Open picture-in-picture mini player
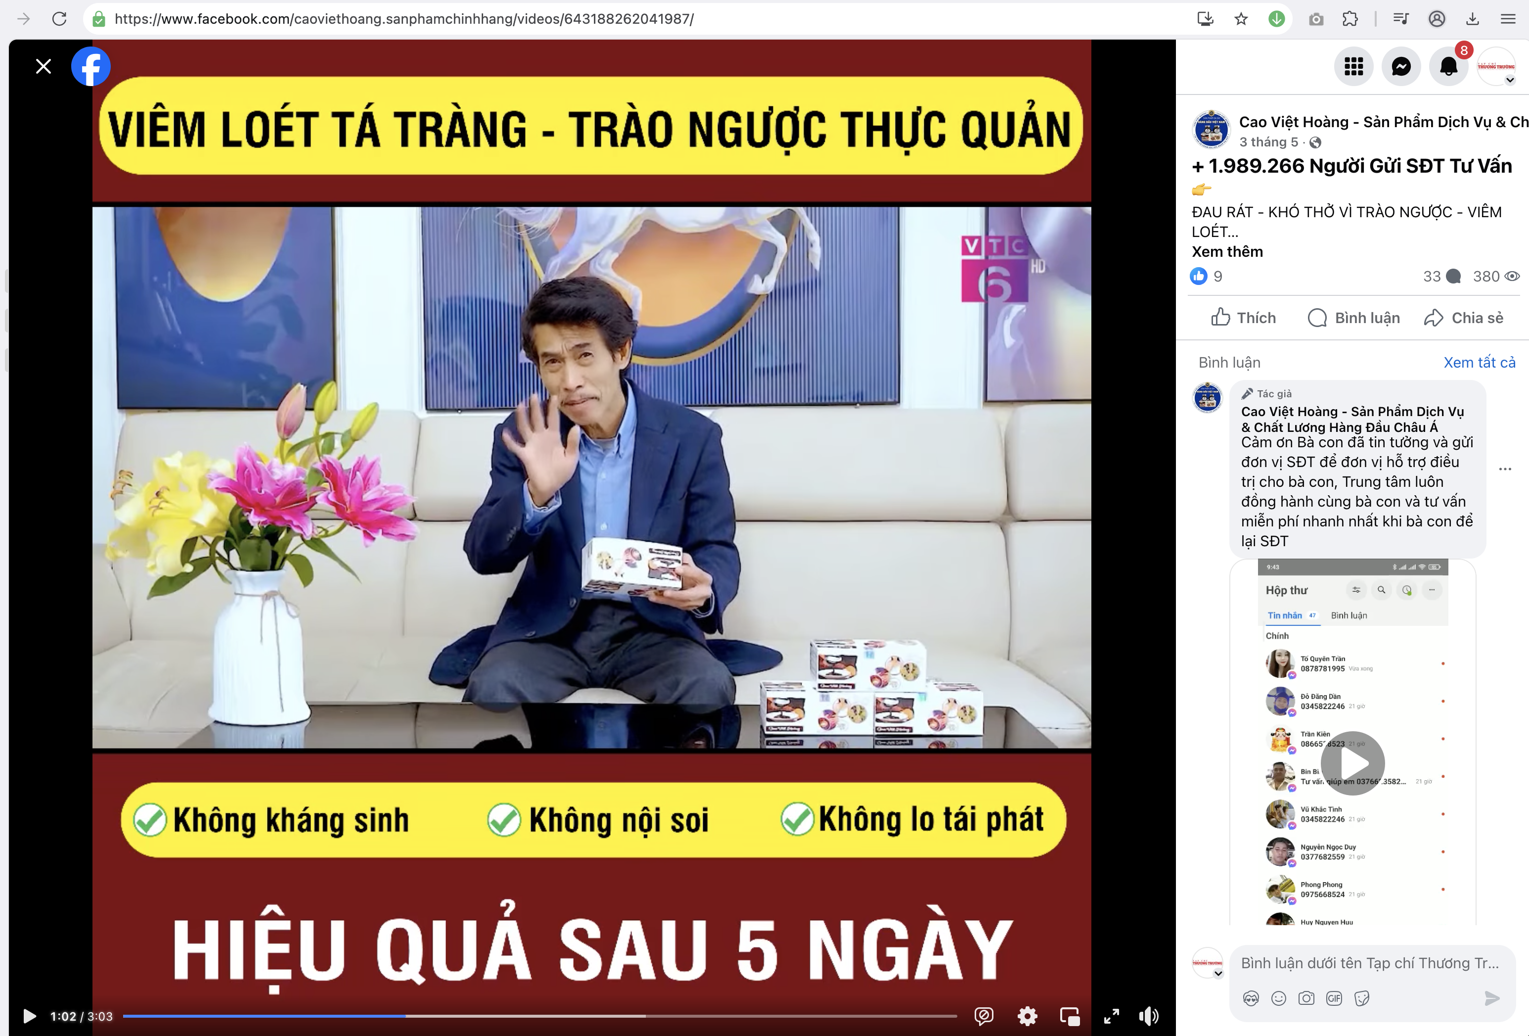Image resolution: width=1529 pixels, height=1036 pixels. coord(1070,1016)
